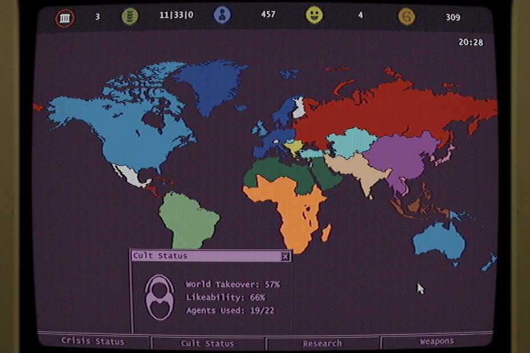
Task: Click the temple building icon in top bar
Action: pos(65,18)
